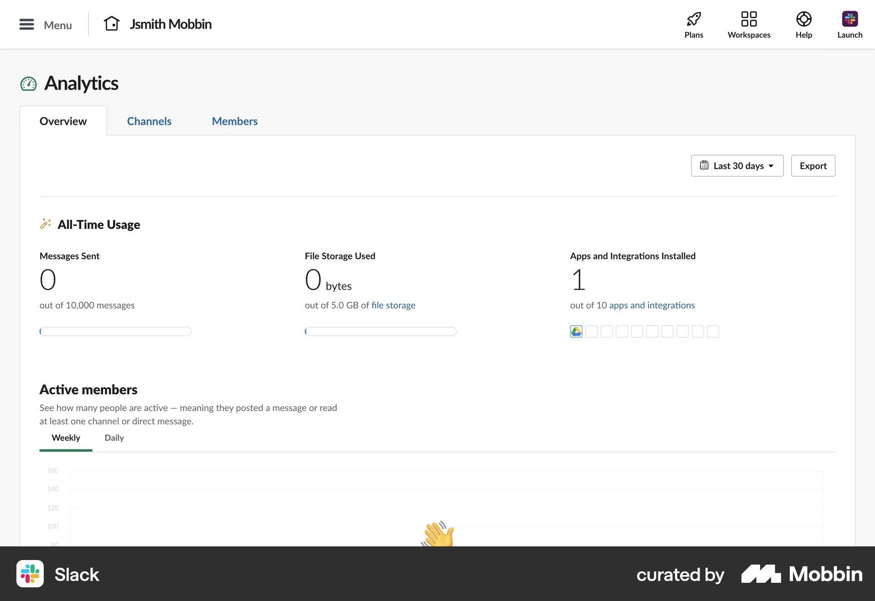Click the Analytics gauge icon

coord(28,84)
